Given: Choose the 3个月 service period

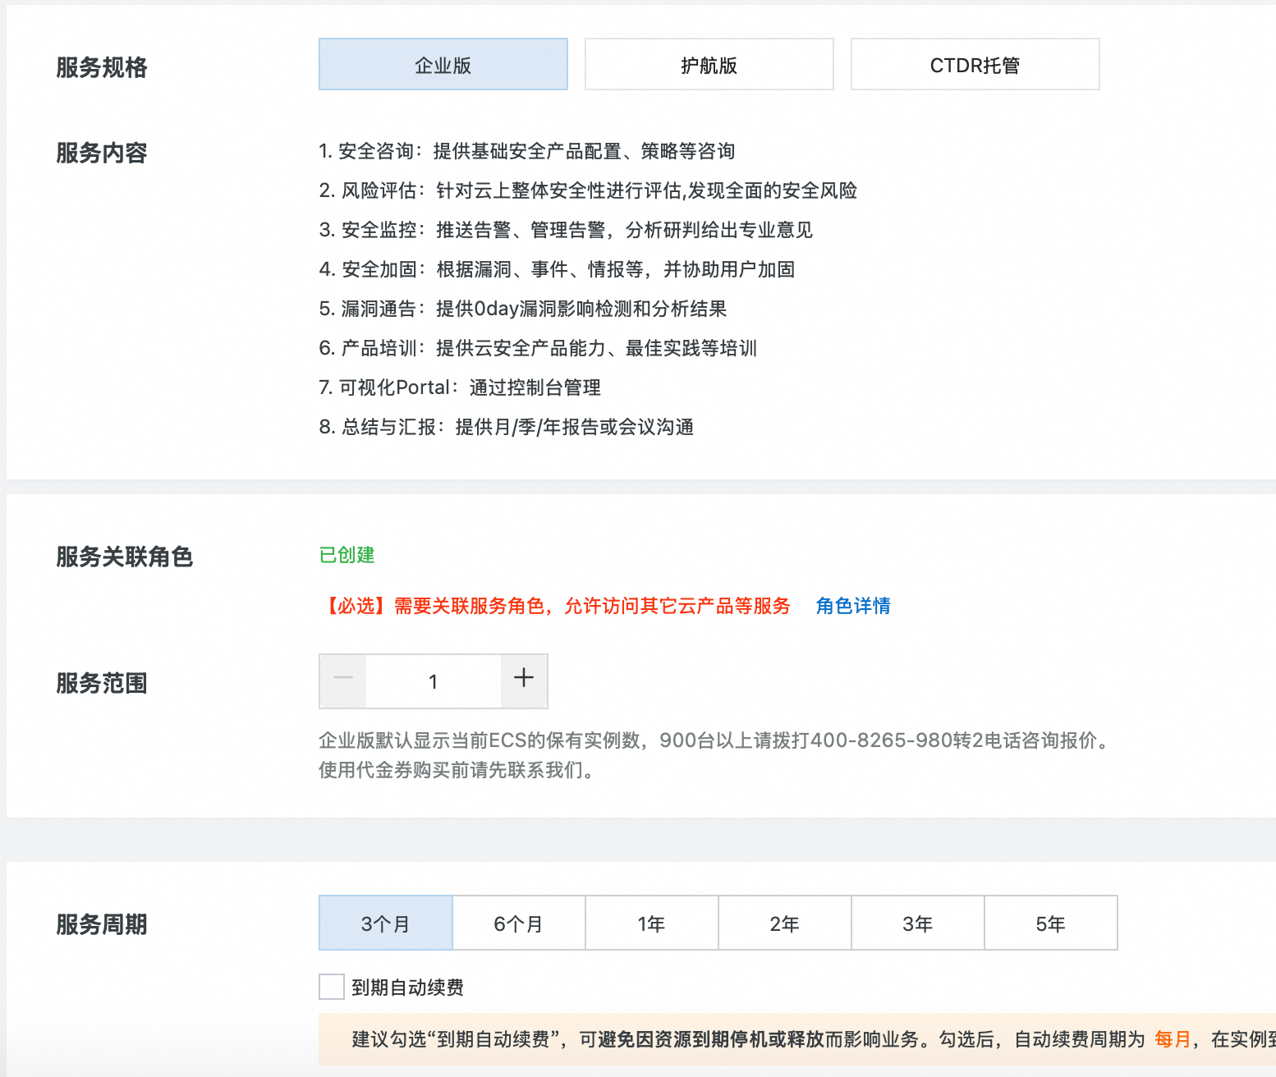Looking at the screenshot, I should coord(386,923).
